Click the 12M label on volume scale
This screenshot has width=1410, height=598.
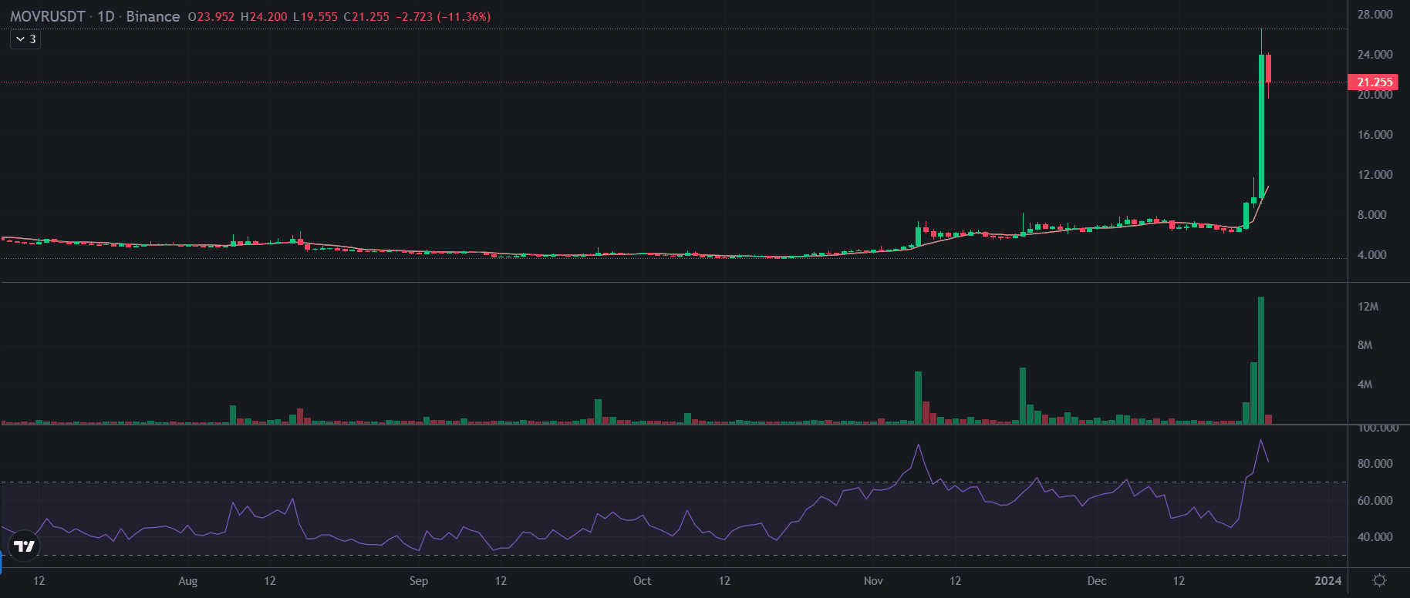click(1368, 307)
